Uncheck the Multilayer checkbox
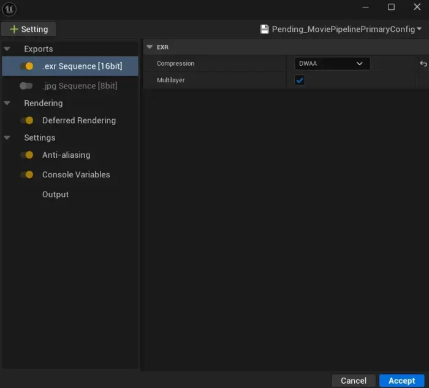 pos(300,80)
